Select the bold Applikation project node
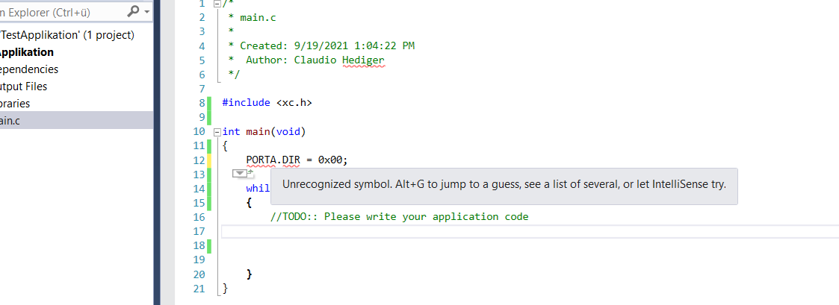The image size is (839, 305). click(27, 52)
